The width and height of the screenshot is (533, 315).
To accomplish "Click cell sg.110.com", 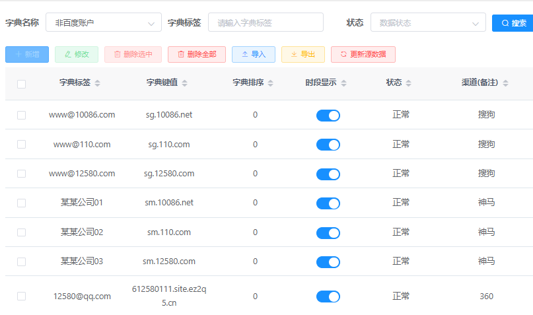I will pyautogui.click(x=169, y=145).
